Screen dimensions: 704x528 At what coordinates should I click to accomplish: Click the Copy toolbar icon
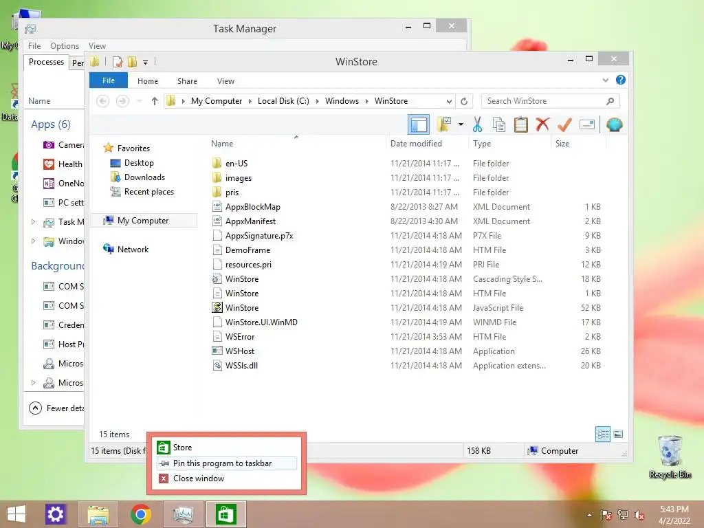pyautogui.click(x=499, y=124)
